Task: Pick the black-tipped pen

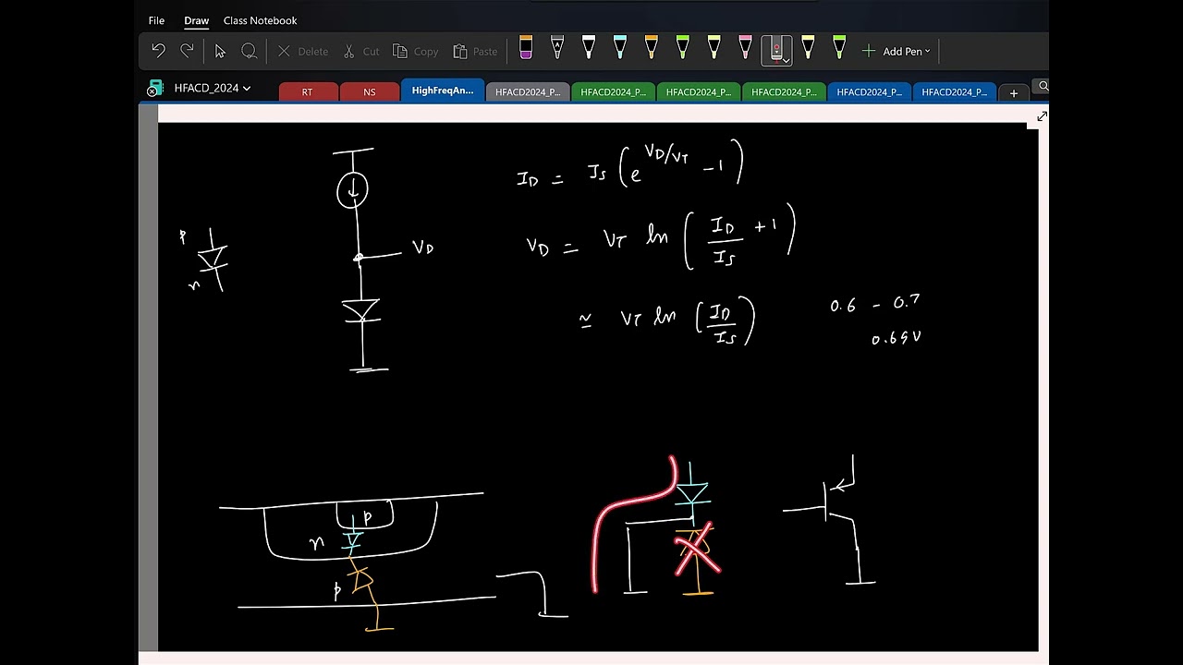Action: pyautogui.click(x=557, y=49)
